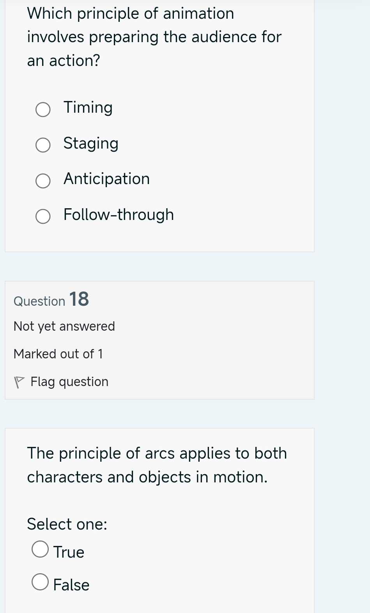Select the Follow-through option
Viewport: 370px width, 613px height.
[x=42, y=216]
